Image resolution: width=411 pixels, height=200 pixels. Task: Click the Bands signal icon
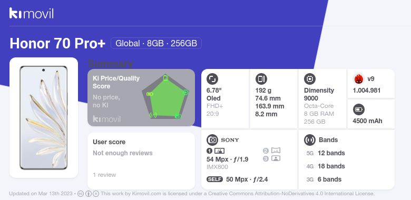click(310, 140)
